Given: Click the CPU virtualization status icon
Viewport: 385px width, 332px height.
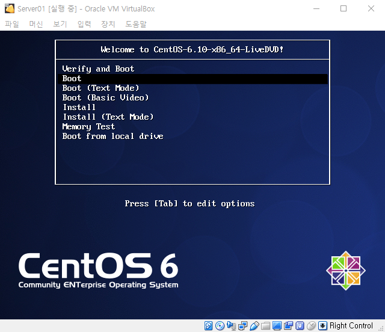Looking at the screenshot, I should 300,325.
